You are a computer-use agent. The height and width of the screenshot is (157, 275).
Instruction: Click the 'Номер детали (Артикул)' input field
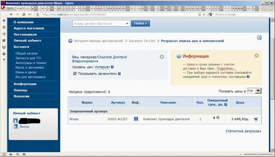tap(99, 23)
